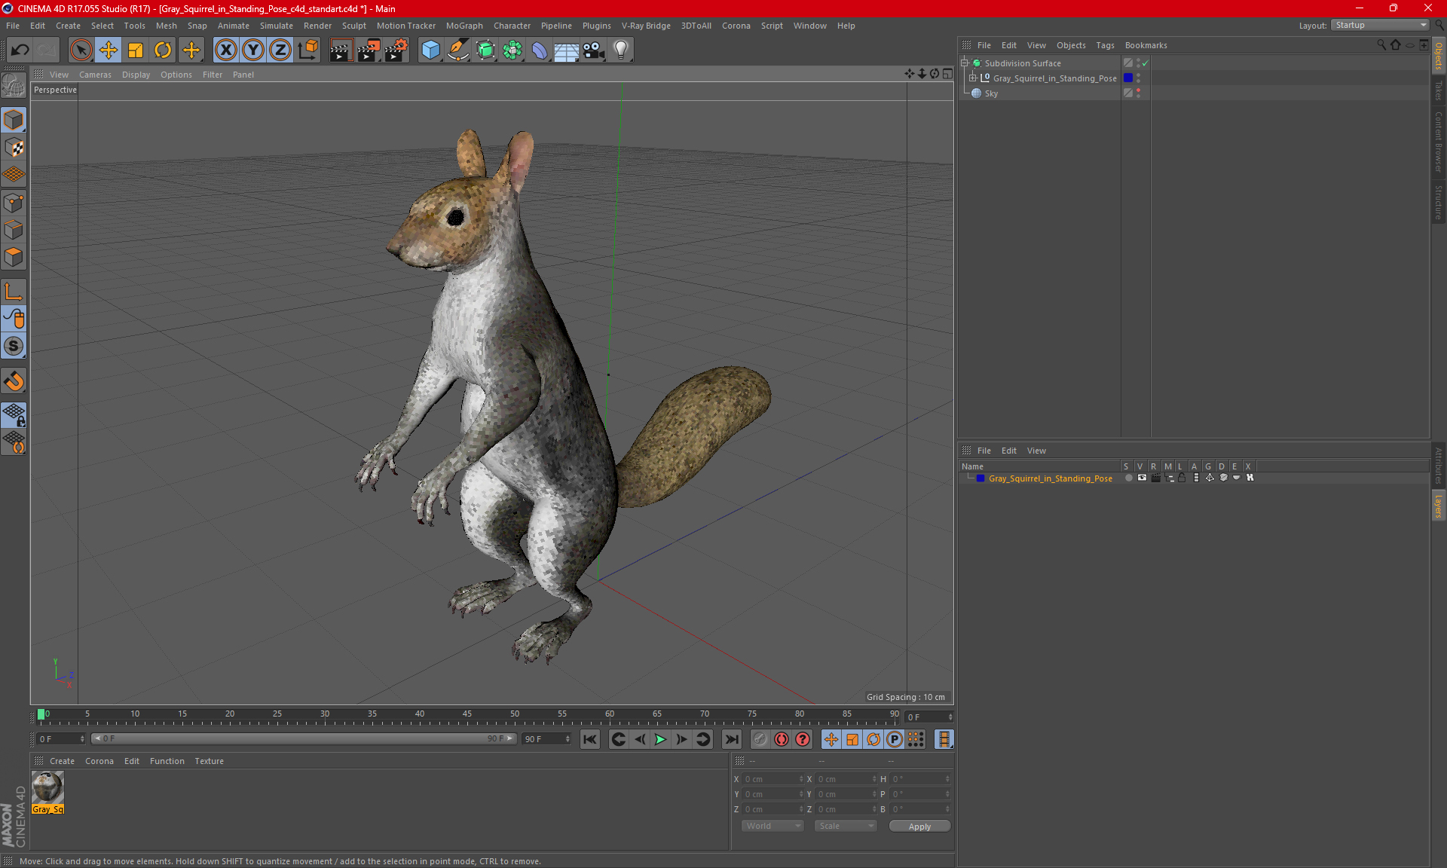Toggle layer view visibility icon
The height and width of the screenshot is (868, 1447).
pos(1142,478)
